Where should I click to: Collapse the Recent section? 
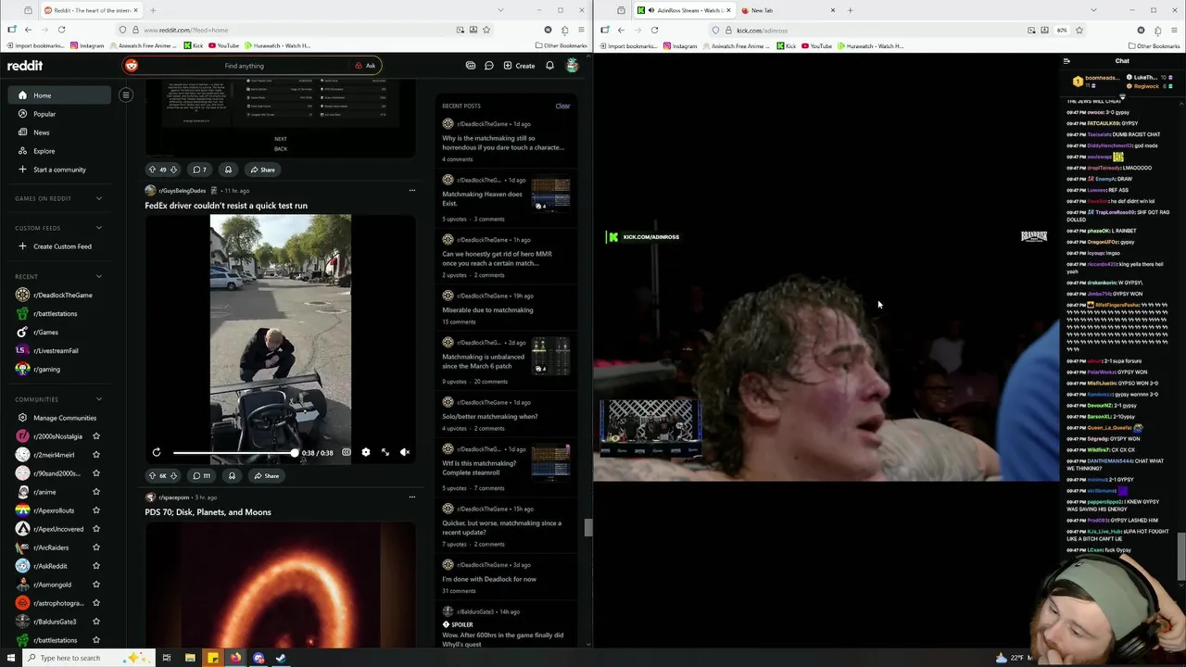[x=99, y=276]
